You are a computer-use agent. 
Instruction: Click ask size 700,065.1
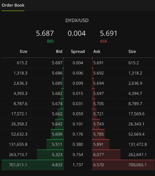point(137,165)
